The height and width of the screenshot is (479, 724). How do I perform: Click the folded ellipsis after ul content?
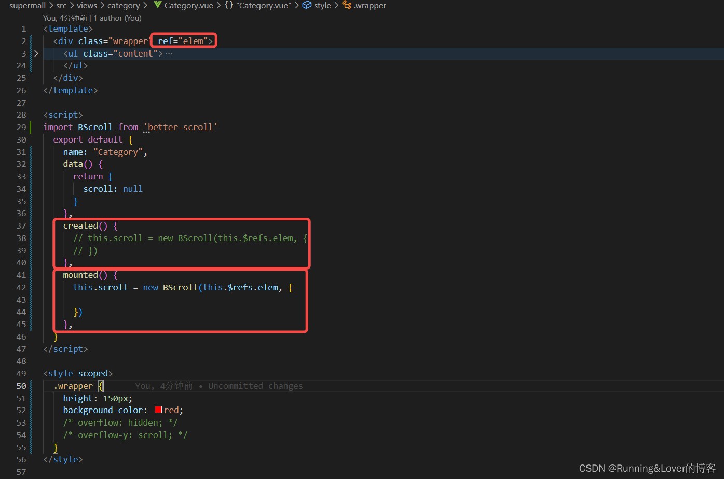pos(169,53)
